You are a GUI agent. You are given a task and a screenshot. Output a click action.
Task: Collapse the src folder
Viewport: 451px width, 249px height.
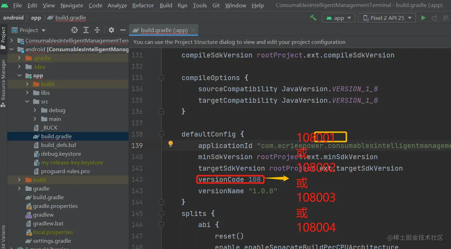(28, 102)
